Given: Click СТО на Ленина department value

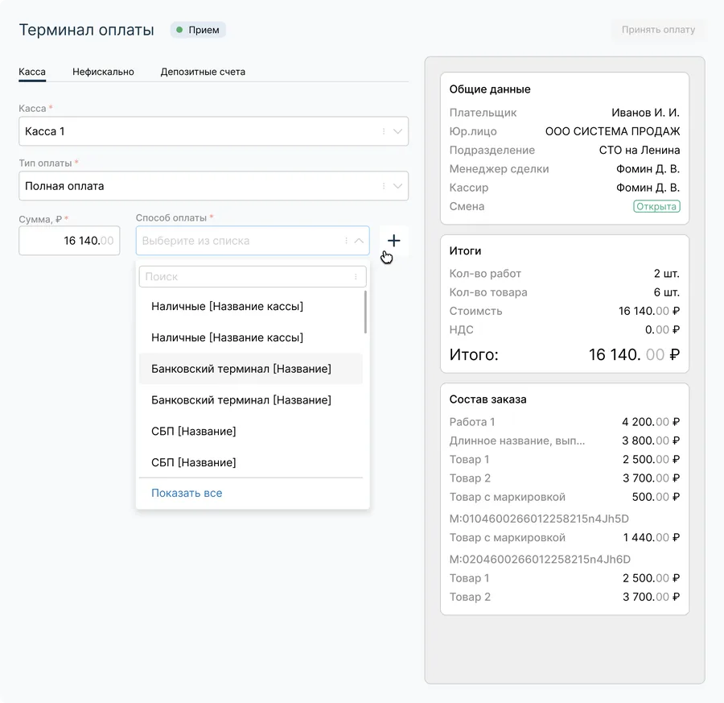Looking at the screenshot, I should (640, 150).
